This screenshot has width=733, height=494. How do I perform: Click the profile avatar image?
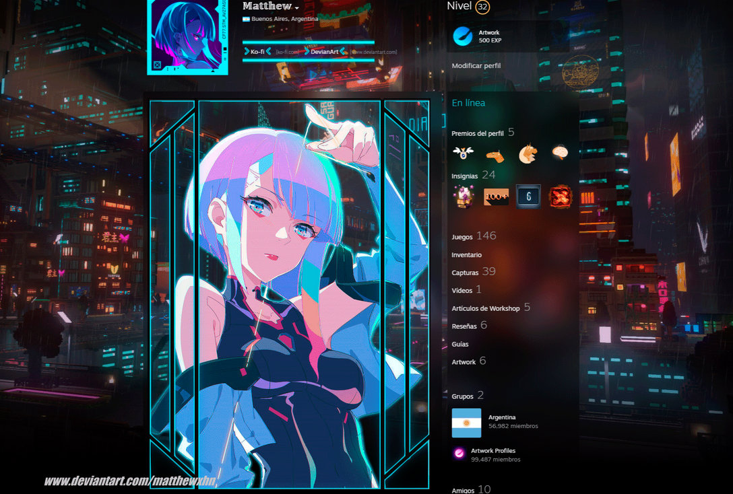(x=187, y=36)
